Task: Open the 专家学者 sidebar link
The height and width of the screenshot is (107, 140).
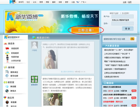Action: [x=15, y=57]
